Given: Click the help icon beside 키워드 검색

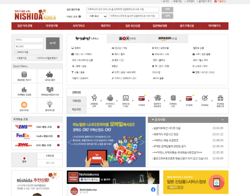Looking at the screenshot, I should click(x=79, y=17).
